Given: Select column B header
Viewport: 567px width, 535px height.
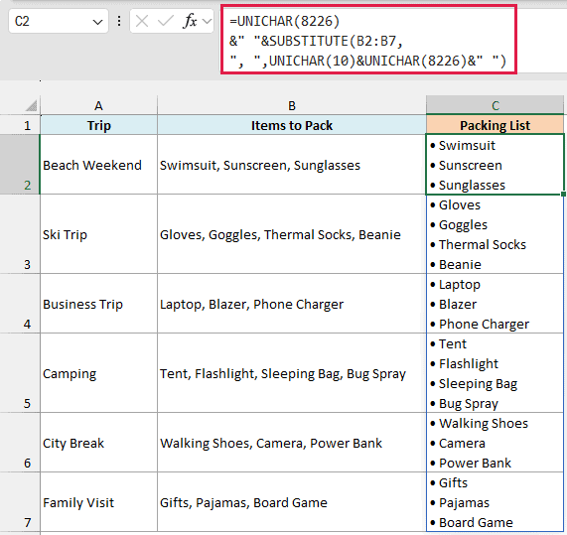Looking at the screenshot, I should tap(292, 105).
